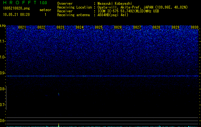Select the observer name Masayuki Kobayashi
Image resolution: width=201 pixels, height=127 pixels.
pos(115,3)
